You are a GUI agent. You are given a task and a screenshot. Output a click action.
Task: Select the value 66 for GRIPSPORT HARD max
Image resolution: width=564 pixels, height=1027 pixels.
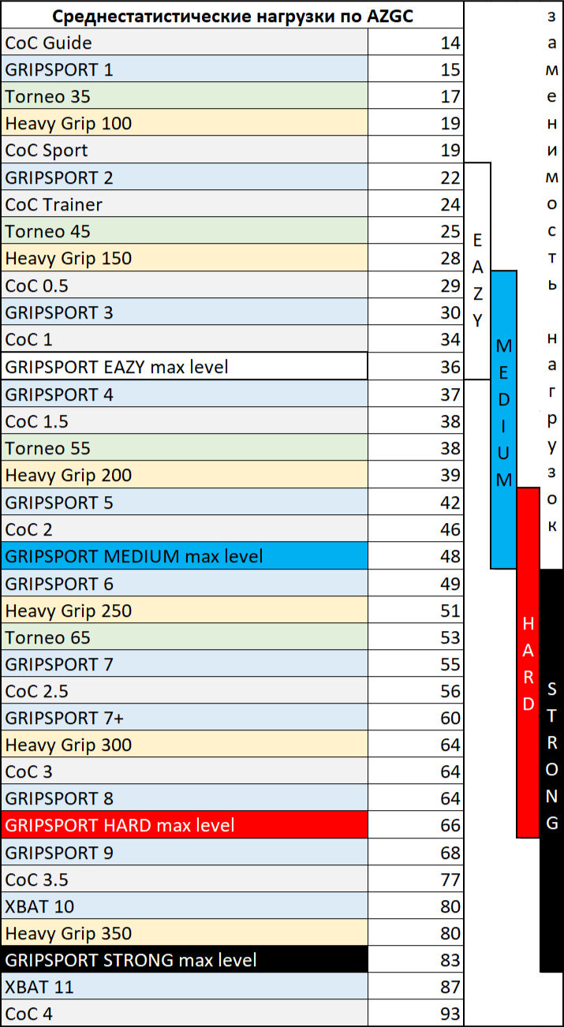[x=416, y=825]
